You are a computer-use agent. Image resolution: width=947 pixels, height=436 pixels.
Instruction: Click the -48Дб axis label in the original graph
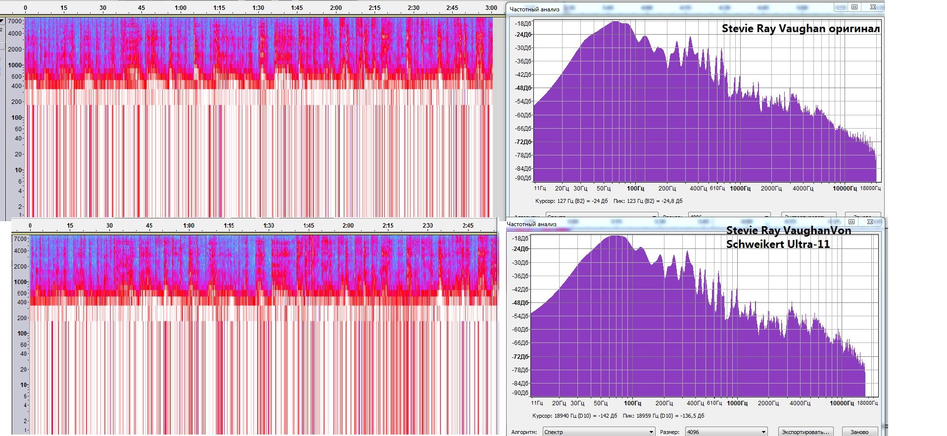pyautogui.click(x=523, y=88)
